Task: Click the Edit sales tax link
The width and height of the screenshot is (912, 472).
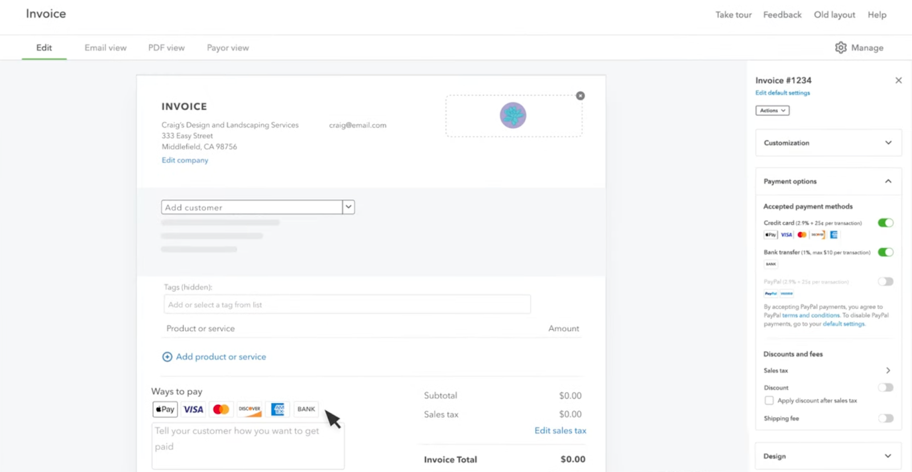Action: pyautogui.click(x=560, y=431)
